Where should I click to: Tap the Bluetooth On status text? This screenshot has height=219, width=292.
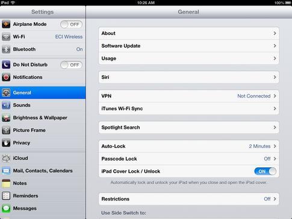79,49
